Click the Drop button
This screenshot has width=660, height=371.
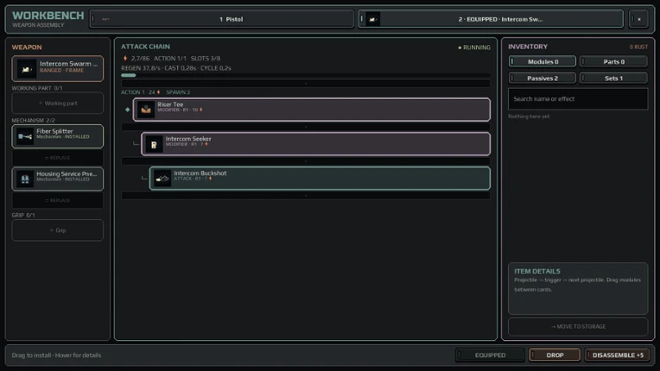tap(555, 355)
